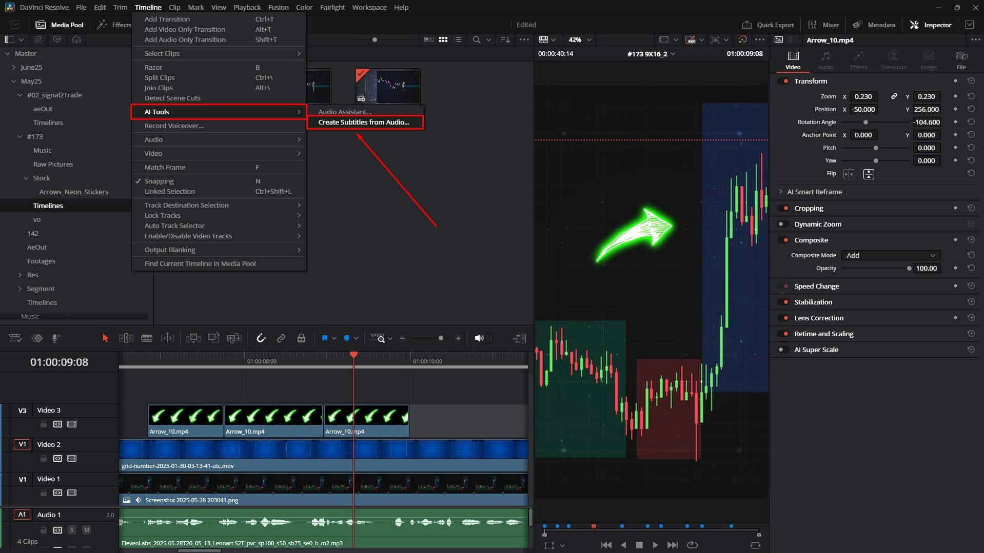
Task: Select the second Arrow_10.mp4 clip on Video 3
Action: click(273, 421)
